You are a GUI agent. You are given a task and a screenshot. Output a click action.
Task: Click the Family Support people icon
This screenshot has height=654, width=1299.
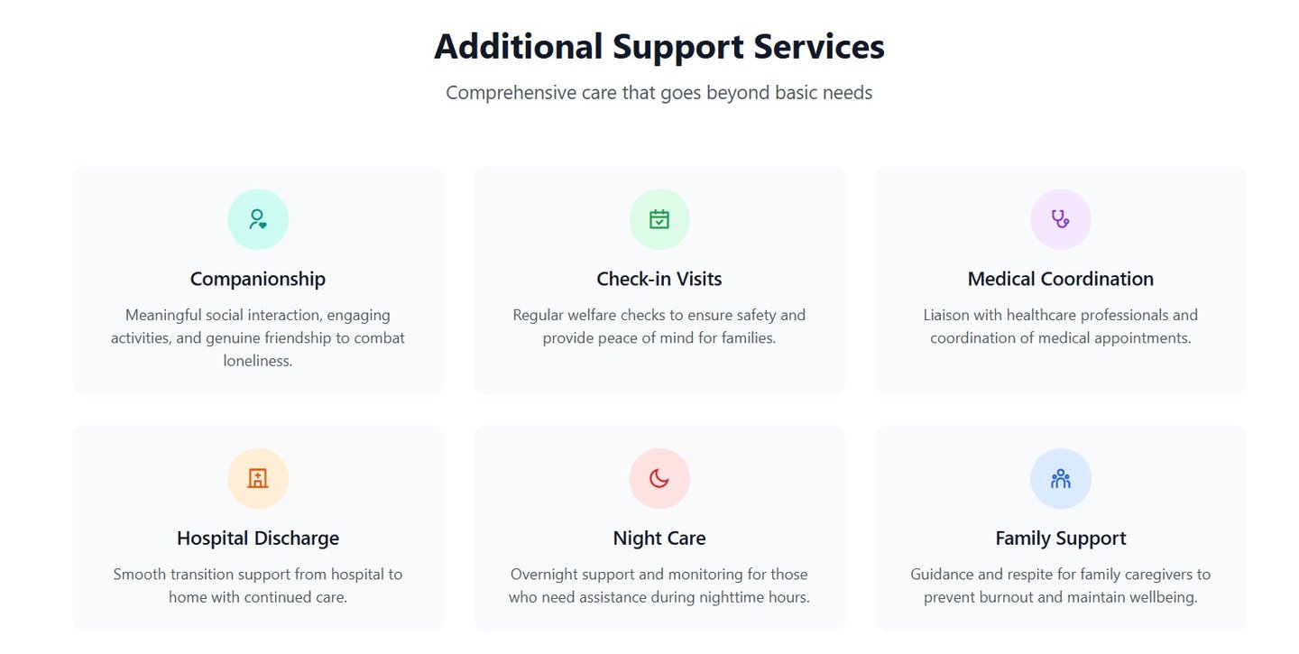coord(1061,479)
